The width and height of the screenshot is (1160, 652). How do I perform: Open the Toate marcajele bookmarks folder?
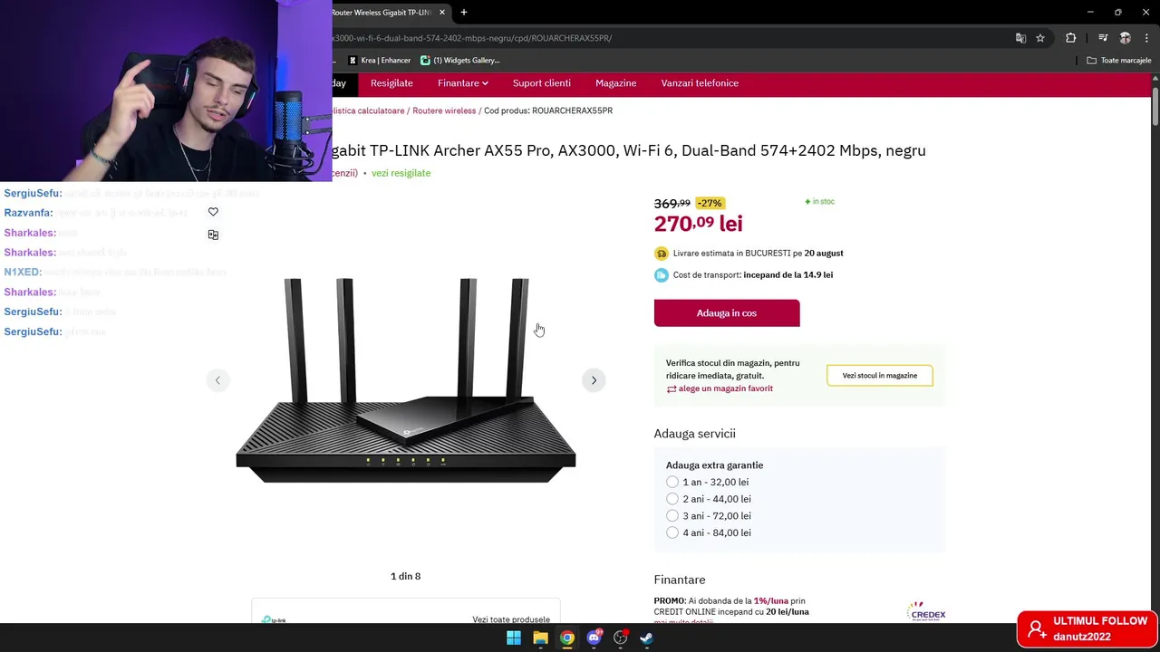(1119, 61)
